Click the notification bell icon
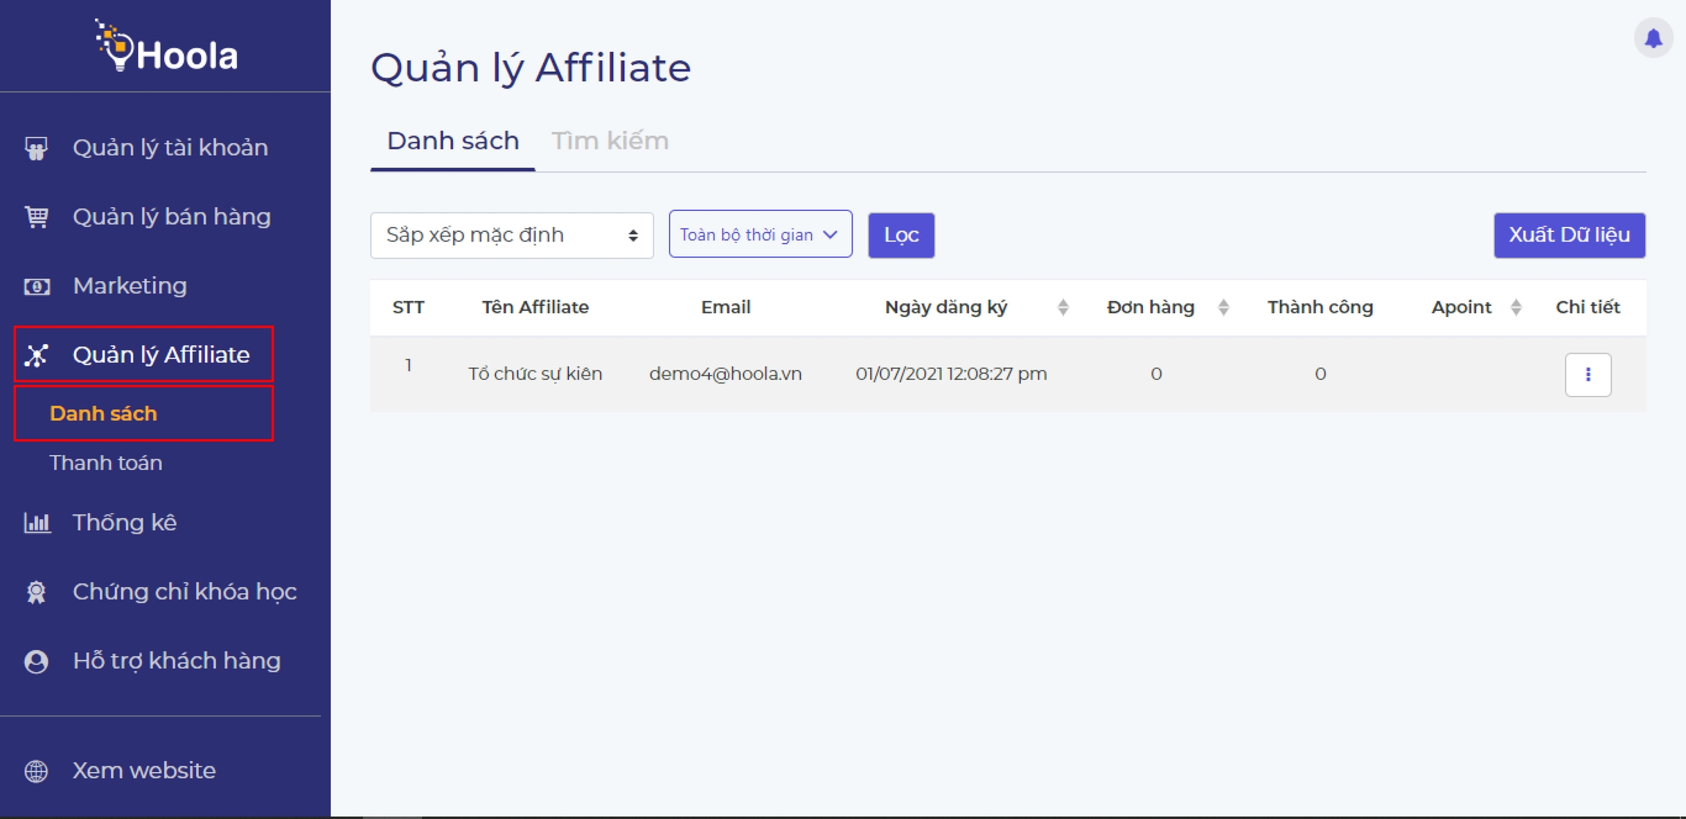 point(1653,38)
